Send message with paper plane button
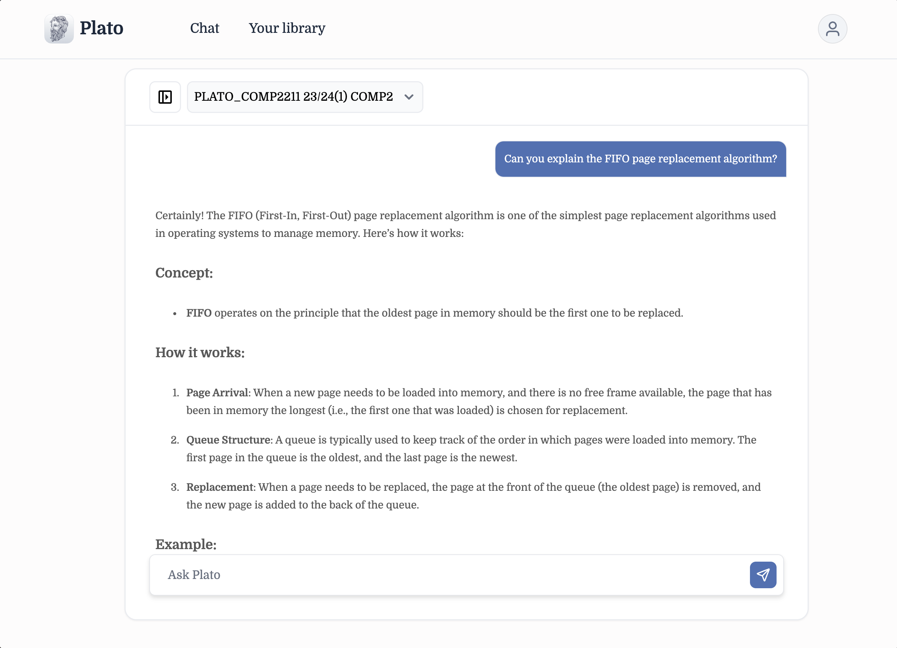The height and width of the screenshot is (648, 897). tap(763, 575)
